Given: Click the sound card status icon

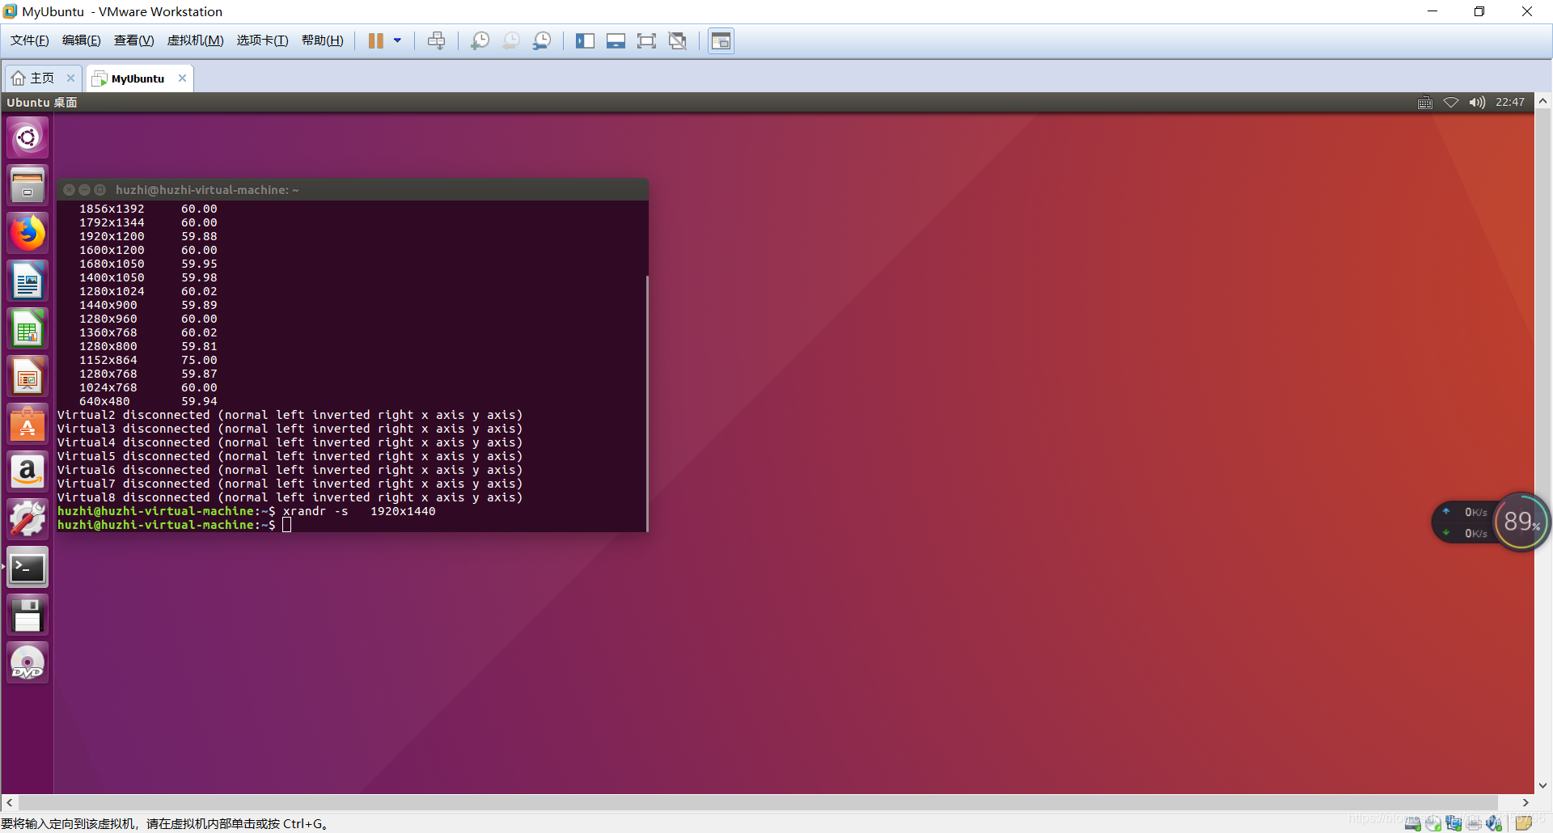Looking at the screenshot, I should [1494, 823].
